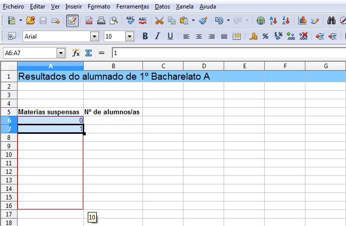Select column B header
346x226 pixels.
click(x=113, y=66)
